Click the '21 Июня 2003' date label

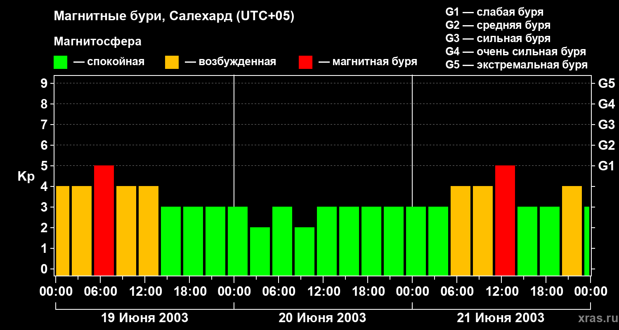[501, 318]
